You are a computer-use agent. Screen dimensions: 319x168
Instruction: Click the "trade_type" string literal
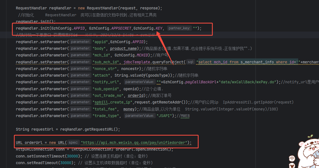click(x=106, y=116)
